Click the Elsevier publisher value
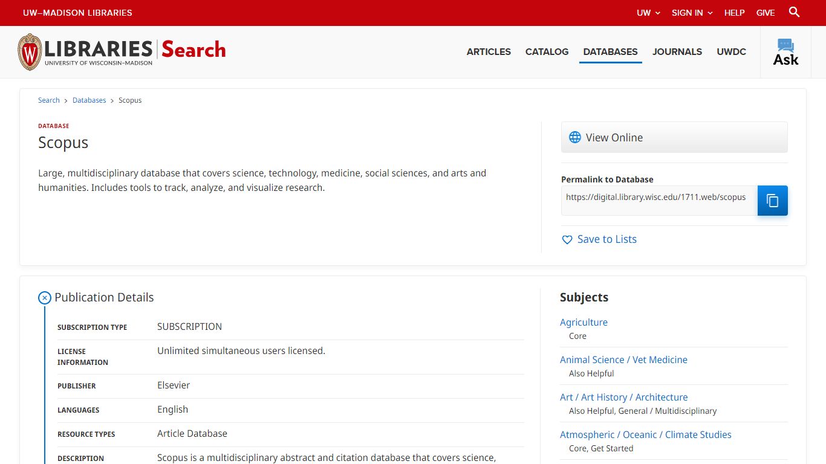This screenshot has height=464, width=826. click(x=174, y=385)
